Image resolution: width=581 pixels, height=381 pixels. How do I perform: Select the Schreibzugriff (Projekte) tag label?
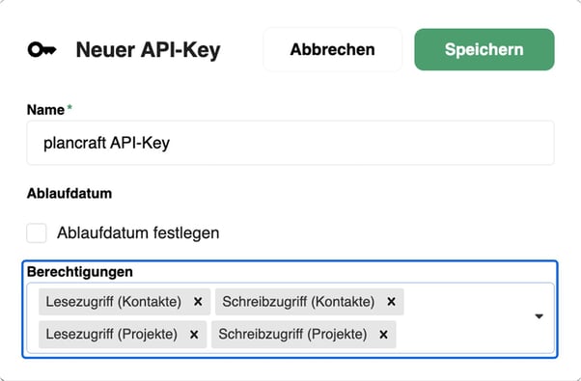(x=292, y=335)
